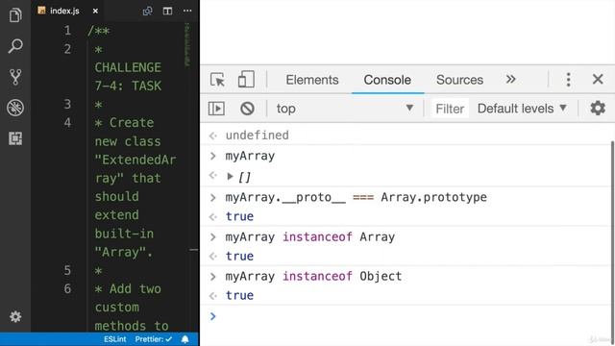
Task: Open console settings gear
Action: pos(598,108)
